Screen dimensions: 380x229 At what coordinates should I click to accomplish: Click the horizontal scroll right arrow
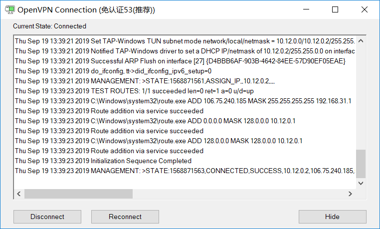(350, 194)
